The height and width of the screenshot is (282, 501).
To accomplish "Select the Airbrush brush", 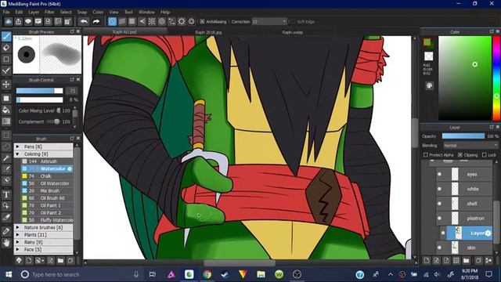I will tap(47, 161).
